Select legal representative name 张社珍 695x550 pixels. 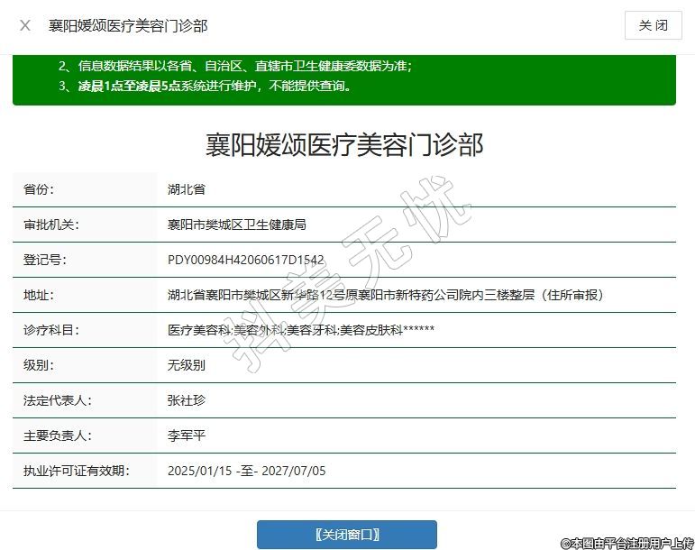coord(187,400)
